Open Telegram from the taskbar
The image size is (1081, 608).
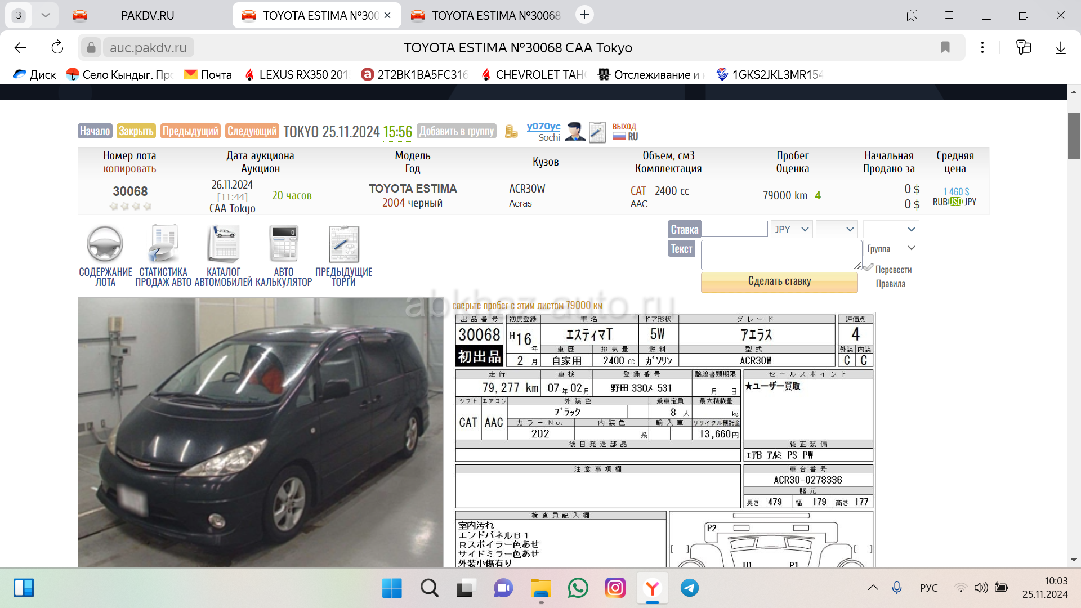pyautogui.click(x=690, y=588)
